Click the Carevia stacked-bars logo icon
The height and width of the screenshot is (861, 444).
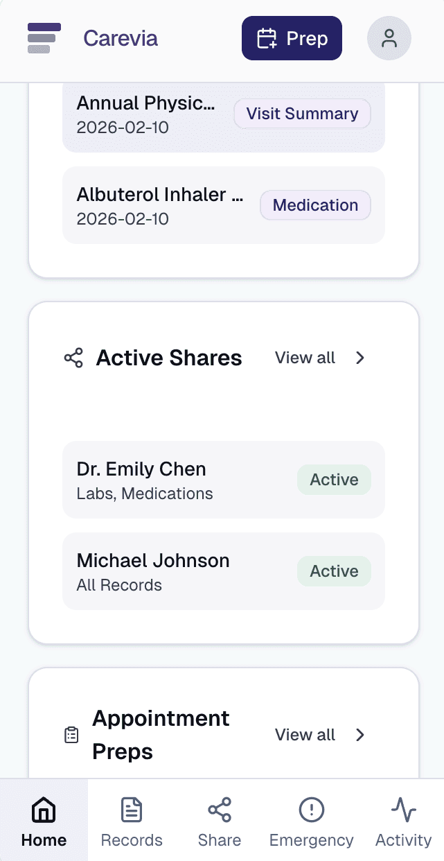coord(44,38)
